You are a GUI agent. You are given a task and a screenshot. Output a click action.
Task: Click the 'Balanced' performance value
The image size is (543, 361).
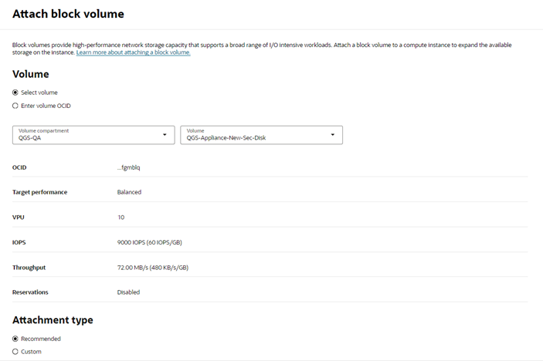coord(129,192)
